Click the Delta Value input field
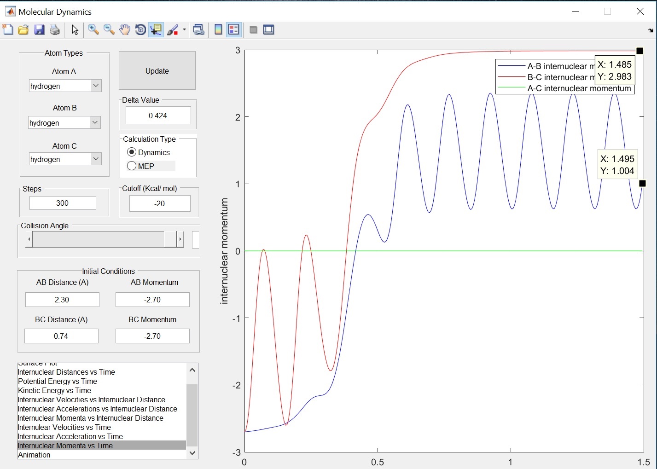Screen dimensions: 657x469 coord(158,116)
